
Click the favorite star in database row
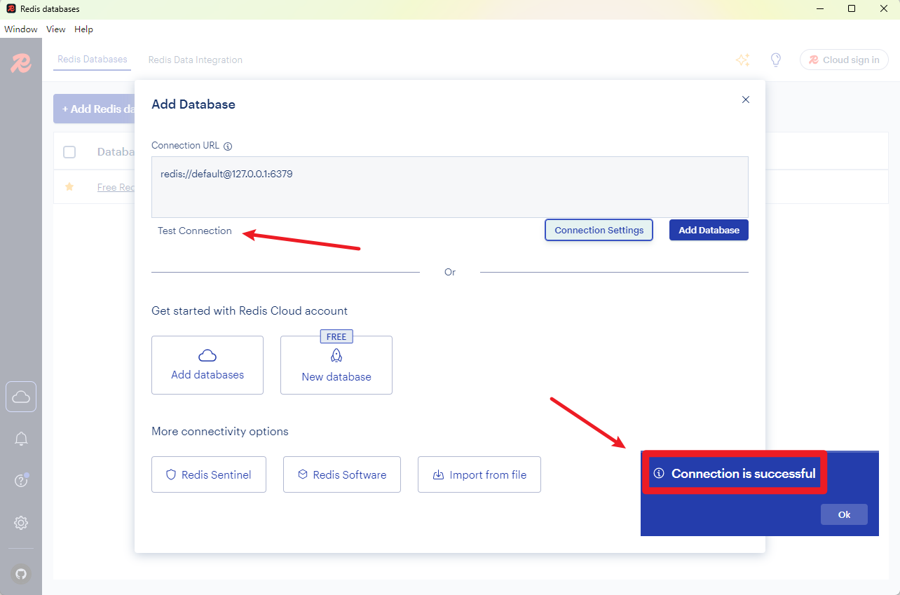click(x=69, y=186)
